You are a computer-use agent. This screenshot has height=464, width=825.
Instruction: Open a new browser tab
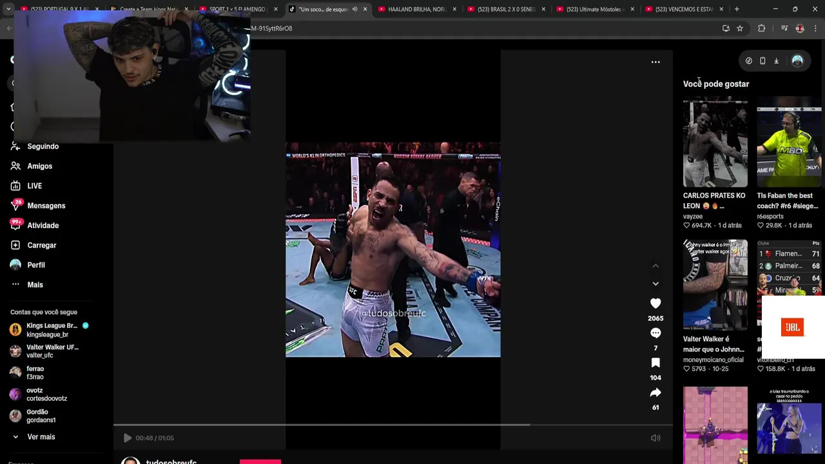point(737,10)
